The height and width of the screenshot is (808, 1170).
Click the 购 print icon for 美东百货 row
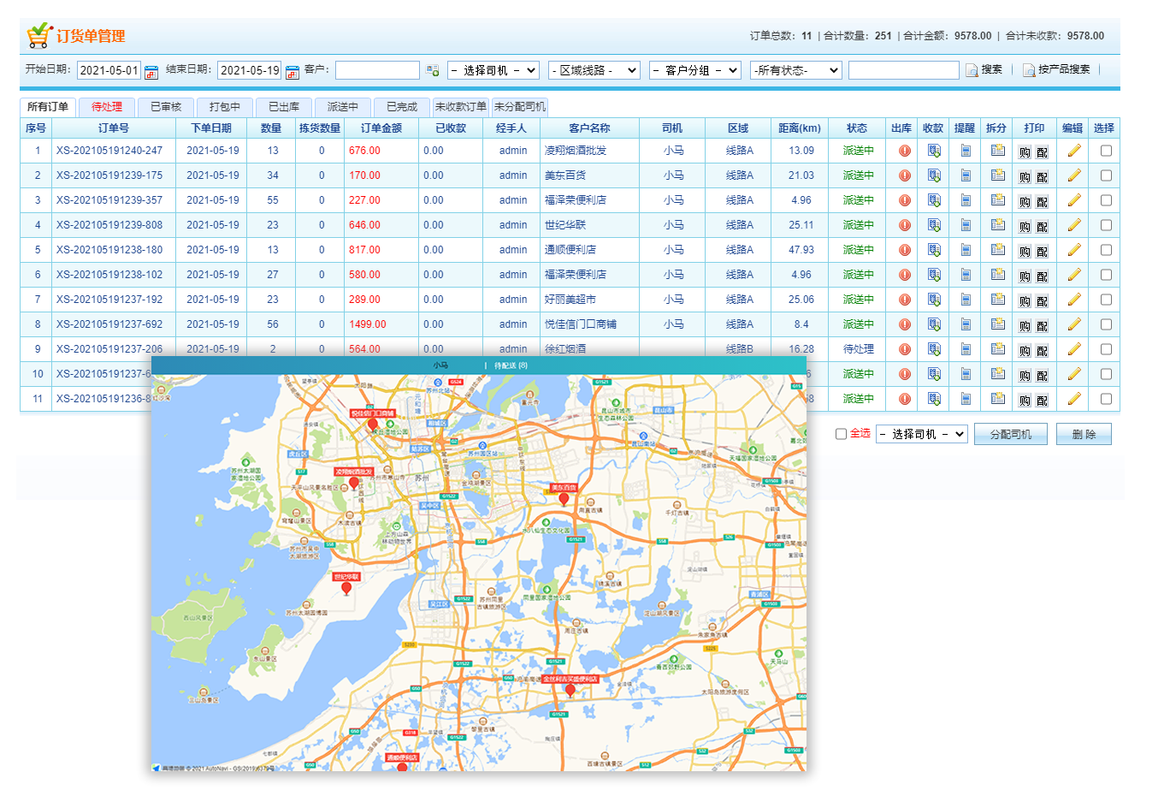[x=1025, y=177]
